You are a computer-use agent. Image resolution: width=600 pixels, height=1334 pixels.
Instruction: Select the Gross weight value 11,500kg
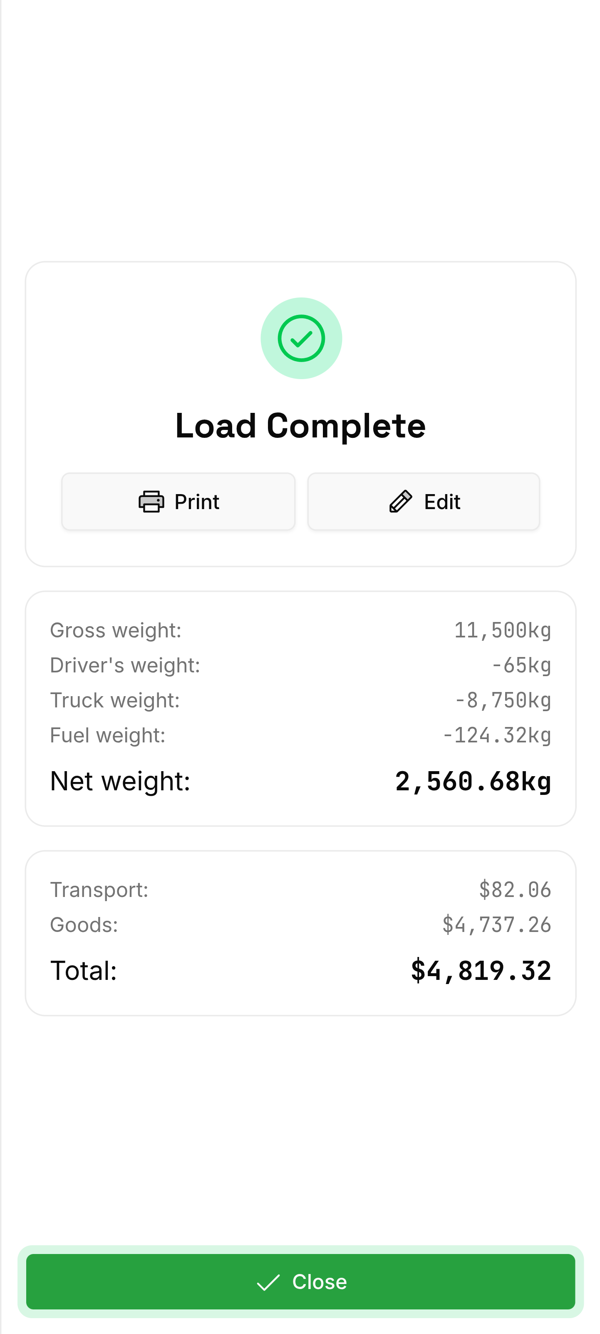pyautogui.click(x=502, y=630)
